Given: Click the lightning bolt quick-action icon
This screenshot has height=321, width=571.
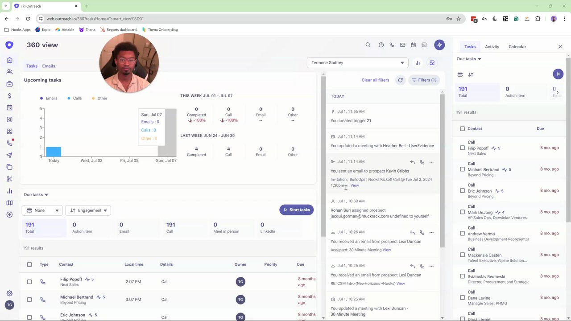Looking at the screenshot, I should point(439,45).
